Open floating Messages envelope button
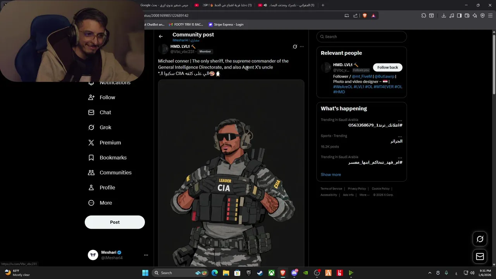This screenshot has width=496, height=279. (x=480, y=257)
